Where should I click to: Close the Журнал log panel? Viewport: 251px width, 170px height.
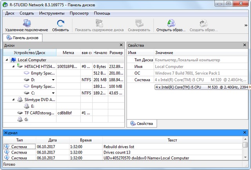(x=244, y=133)
